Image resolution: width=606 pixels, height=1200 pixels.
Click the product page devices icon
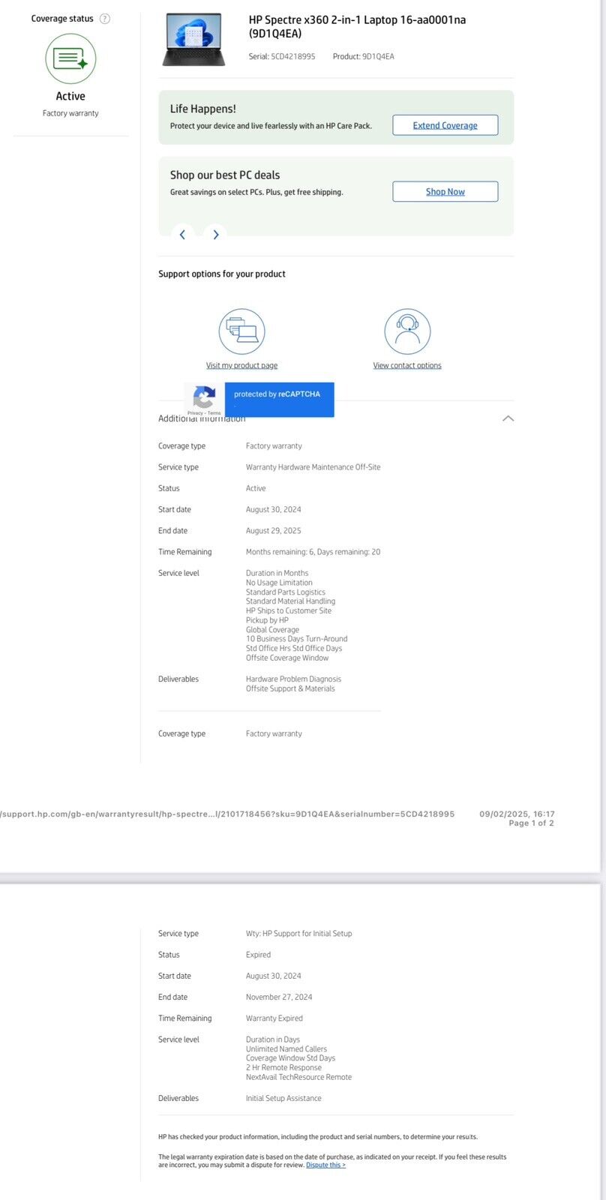click(x=242, y=331)
